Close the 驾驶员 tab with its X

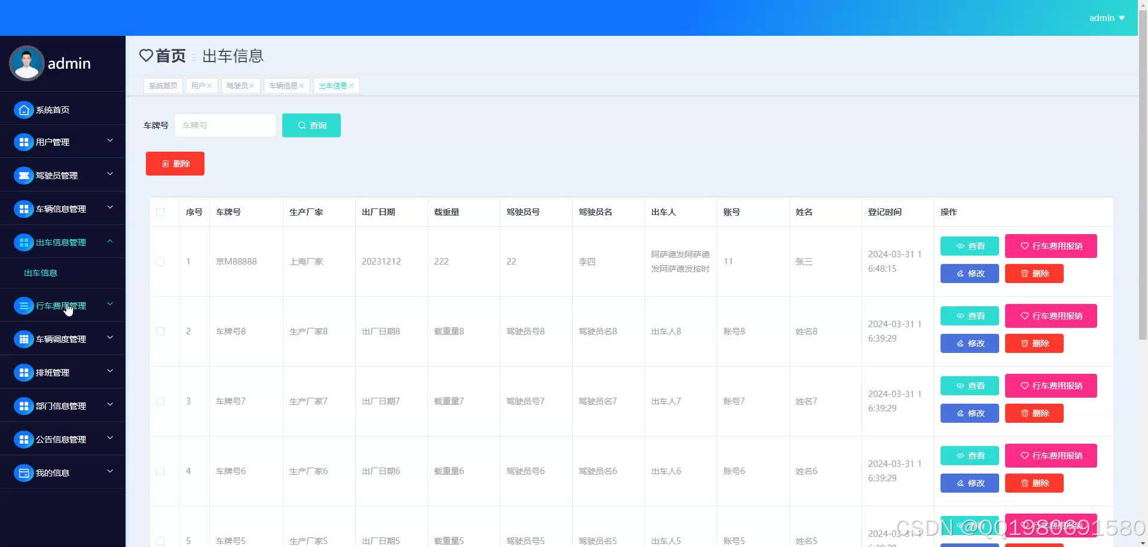pos(252,86)
